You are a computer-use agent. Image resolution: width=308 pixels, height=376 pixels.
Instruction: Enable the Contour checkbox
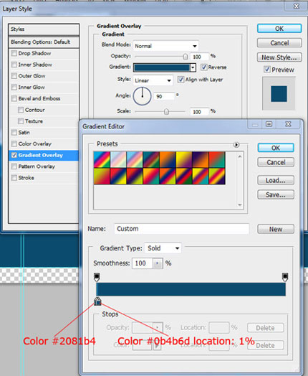pos(21,110)
